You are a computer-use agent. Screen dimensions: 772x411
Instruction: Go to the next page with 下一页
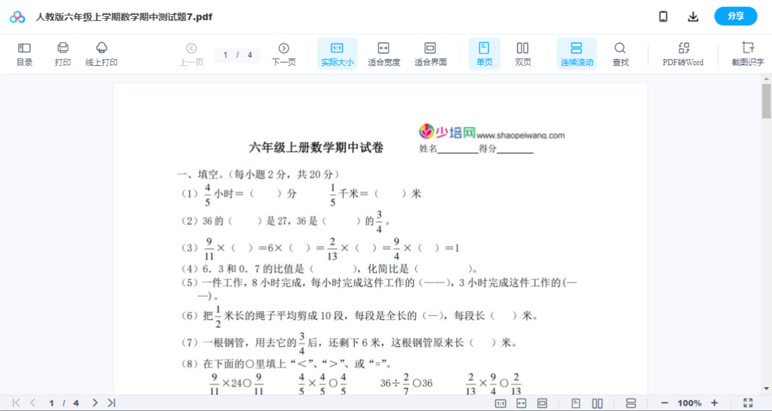(x=284, y=53)
